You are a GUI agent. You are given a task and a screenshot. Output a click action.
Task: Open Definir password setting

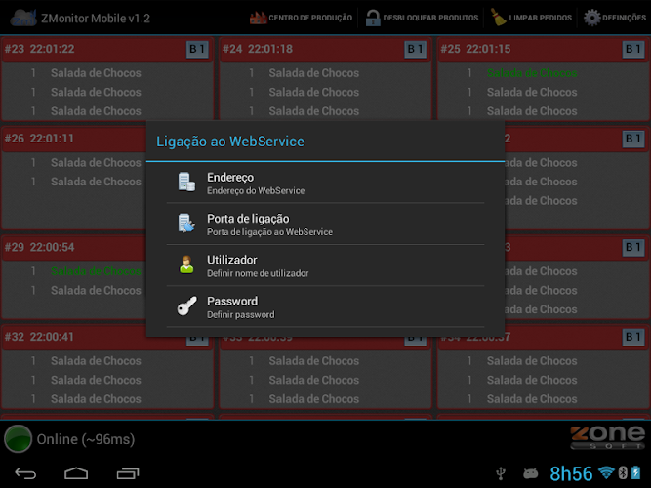click(x=325, y=306)
